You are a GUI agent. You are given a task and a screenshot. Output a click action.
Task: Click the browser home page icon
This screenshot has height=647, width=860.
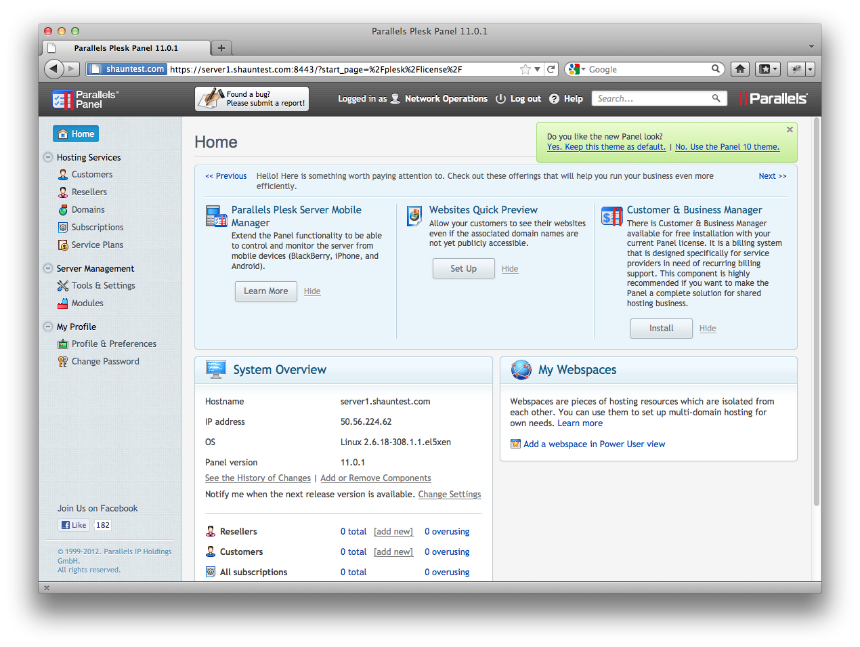(x=740, y=69)
